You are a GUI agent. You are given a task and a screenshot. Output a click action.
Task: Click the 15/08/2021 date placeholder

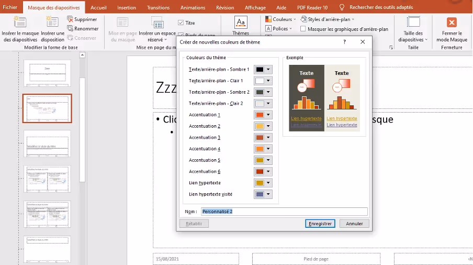pyautogui.click(x=196, y=259)
